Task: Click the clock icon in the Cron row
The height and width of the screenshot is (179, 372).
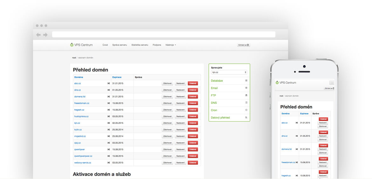Action: click(246, 110)
